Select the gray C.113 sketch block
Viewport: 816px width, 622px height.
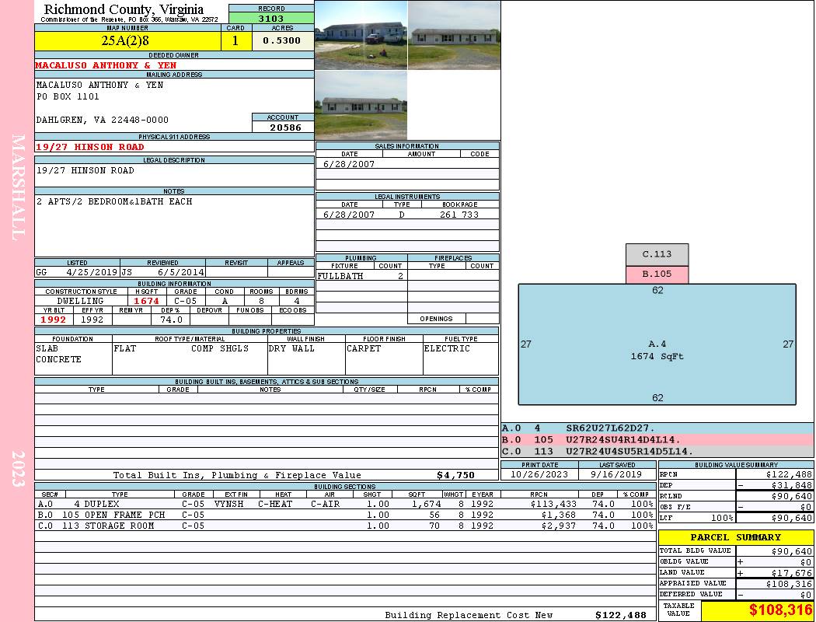click(657, 254)
